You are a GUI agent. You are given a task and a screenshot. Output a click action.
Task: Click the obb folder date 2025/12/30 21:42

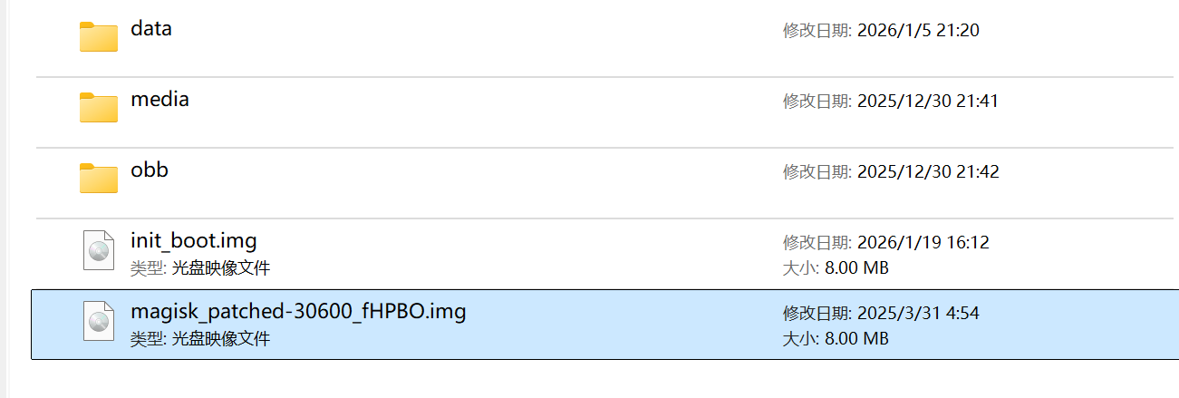tap(927, 172)
